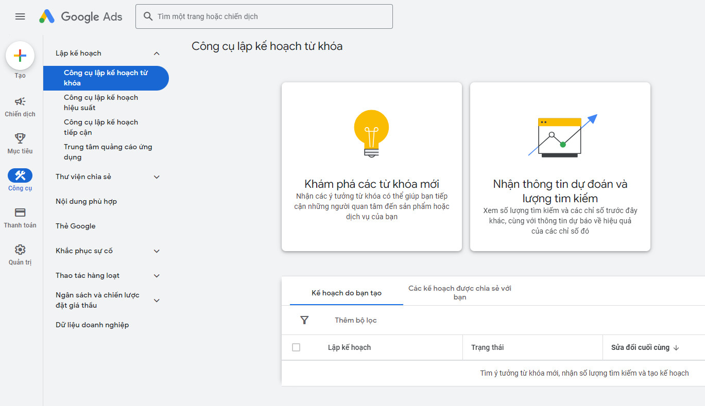Image resolution: width=705 pixels, height=406 pixels.
Task: Open the Chiến dịch sidebar icon
Action: click(20, 101)
